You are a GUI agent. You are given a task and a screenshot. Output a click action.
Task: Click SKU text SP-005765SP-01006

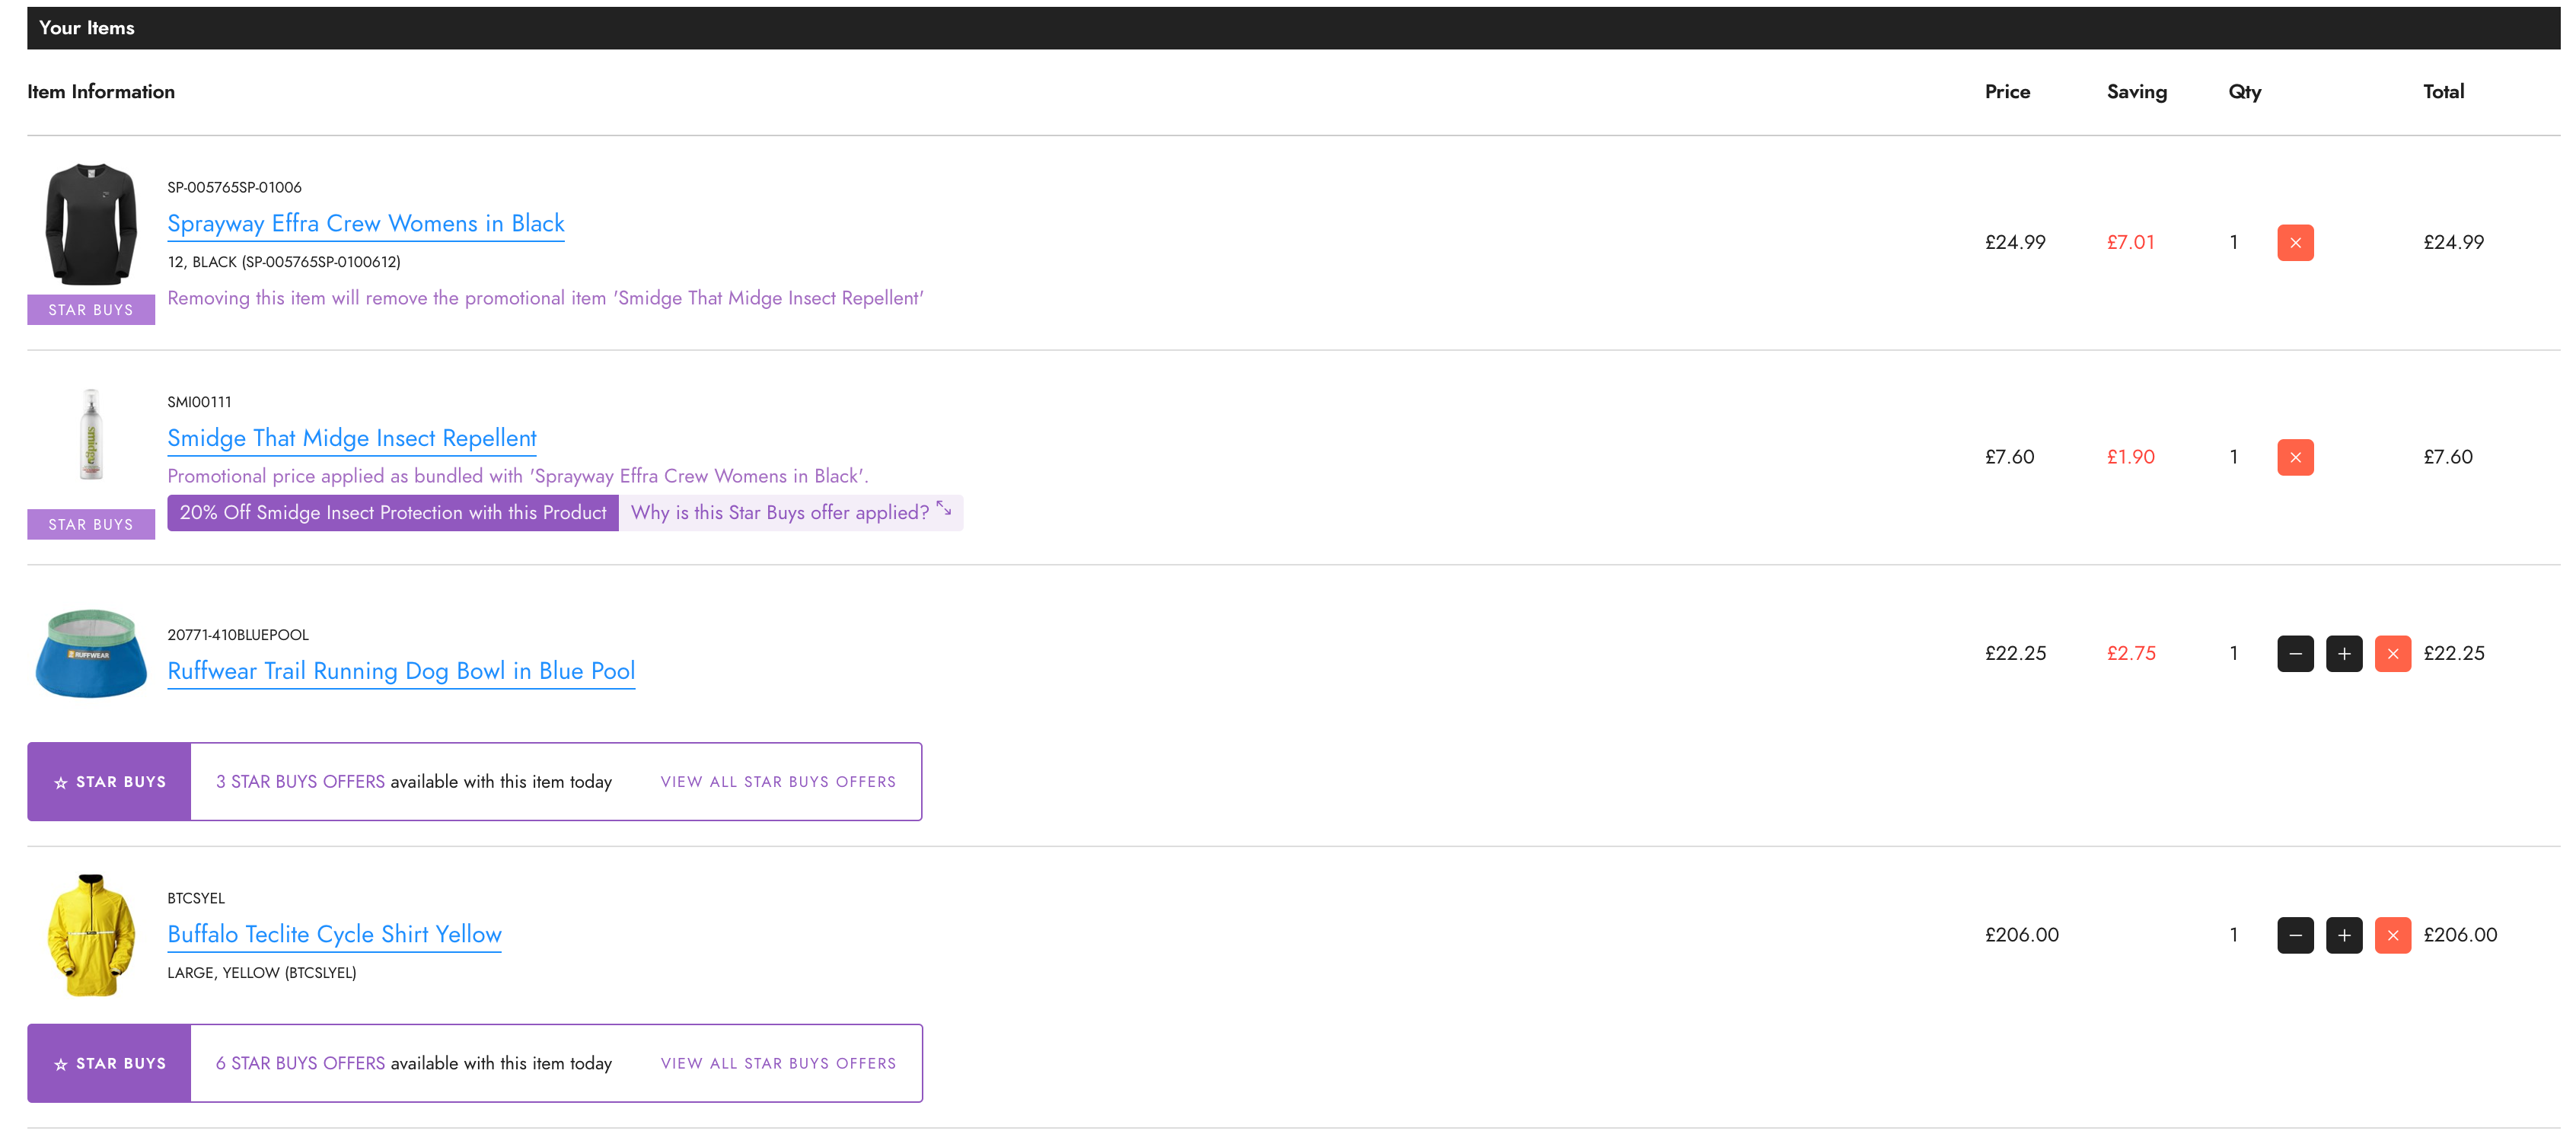[234, 187]
